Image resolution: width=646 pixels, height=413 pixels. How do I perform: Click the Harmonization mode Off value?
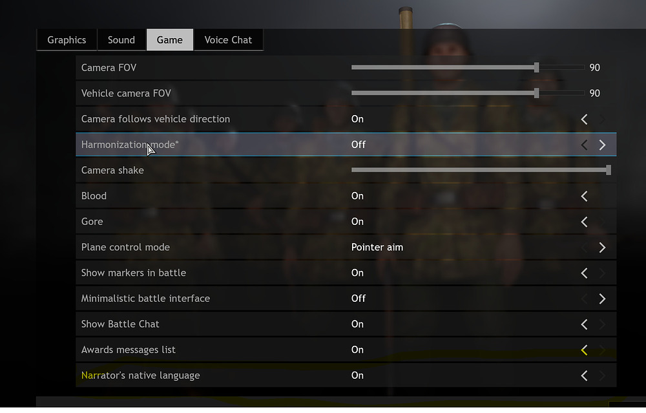coord(358,145)
